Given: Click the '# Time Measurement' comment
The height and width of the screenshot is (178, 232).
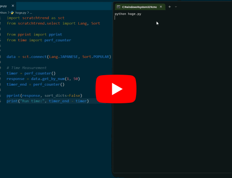Looking at the screenshot, I should 26,68.
